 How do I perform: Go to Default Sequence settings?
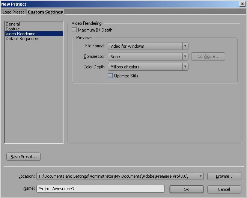(x=22, y=39)
